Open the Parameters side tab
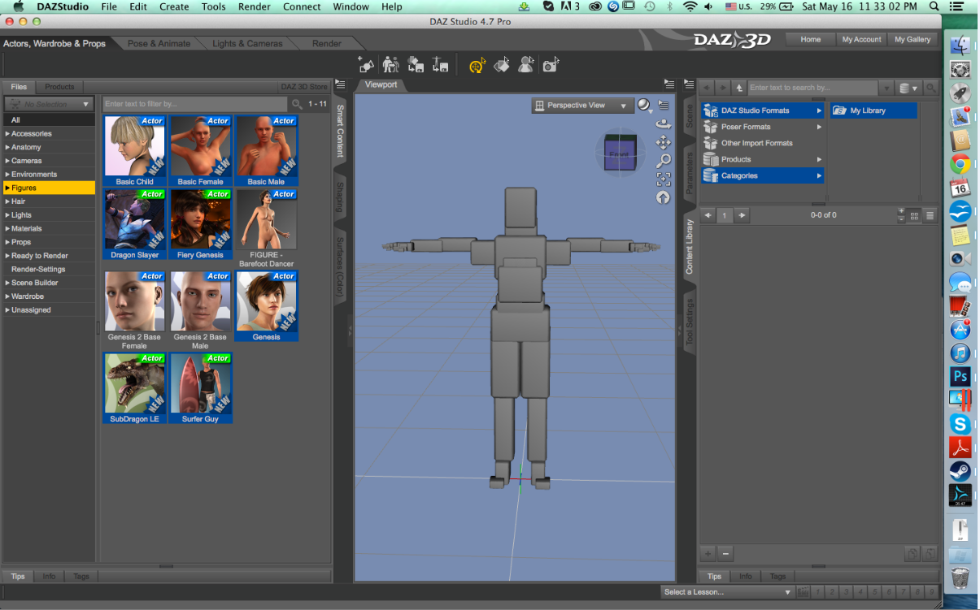 click(690, 172)
